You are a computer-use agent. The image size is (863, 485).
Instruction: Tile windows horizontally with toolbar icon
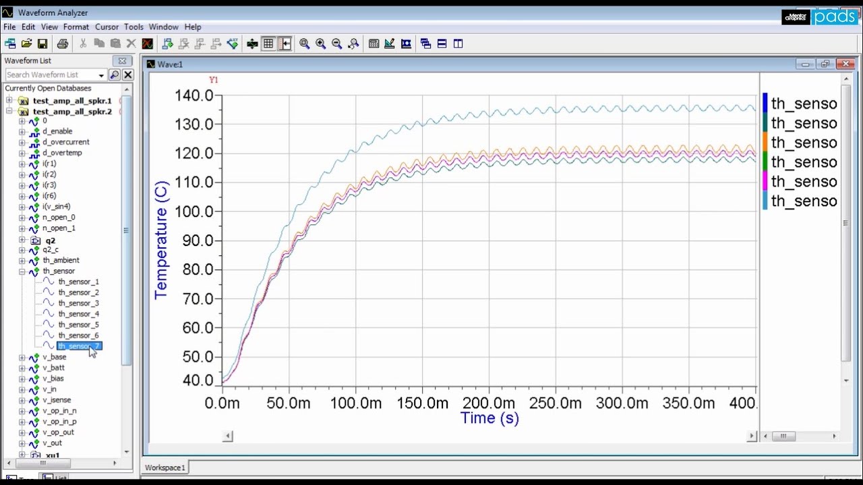[x=442, y=44]
